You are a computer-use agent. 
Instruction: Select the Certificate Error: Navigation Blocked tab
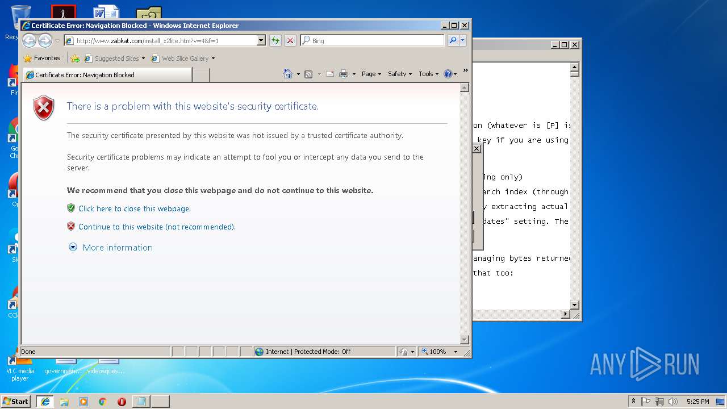pos(107,74)
